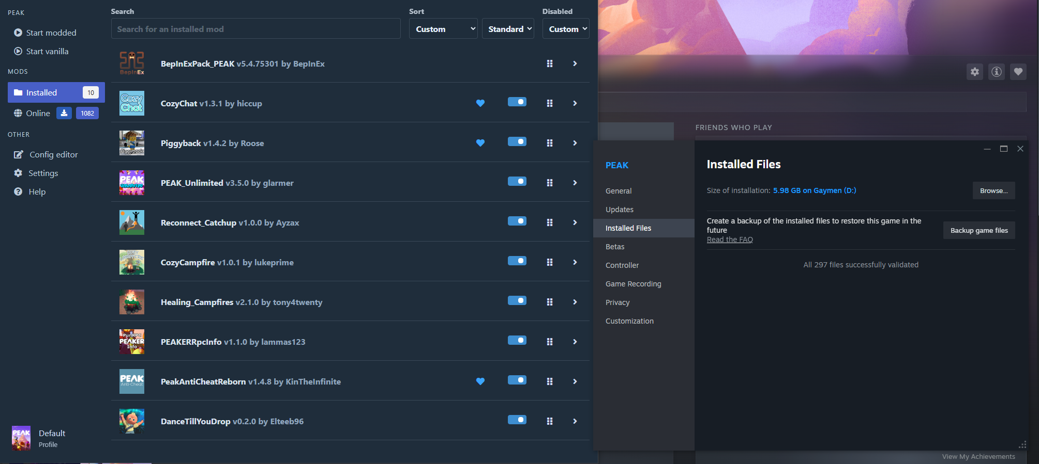1039x464 pixels.
Task: Expand the PEAKERRpcInfo mod details
Action: pyautogui.click(x=575, y=342)
